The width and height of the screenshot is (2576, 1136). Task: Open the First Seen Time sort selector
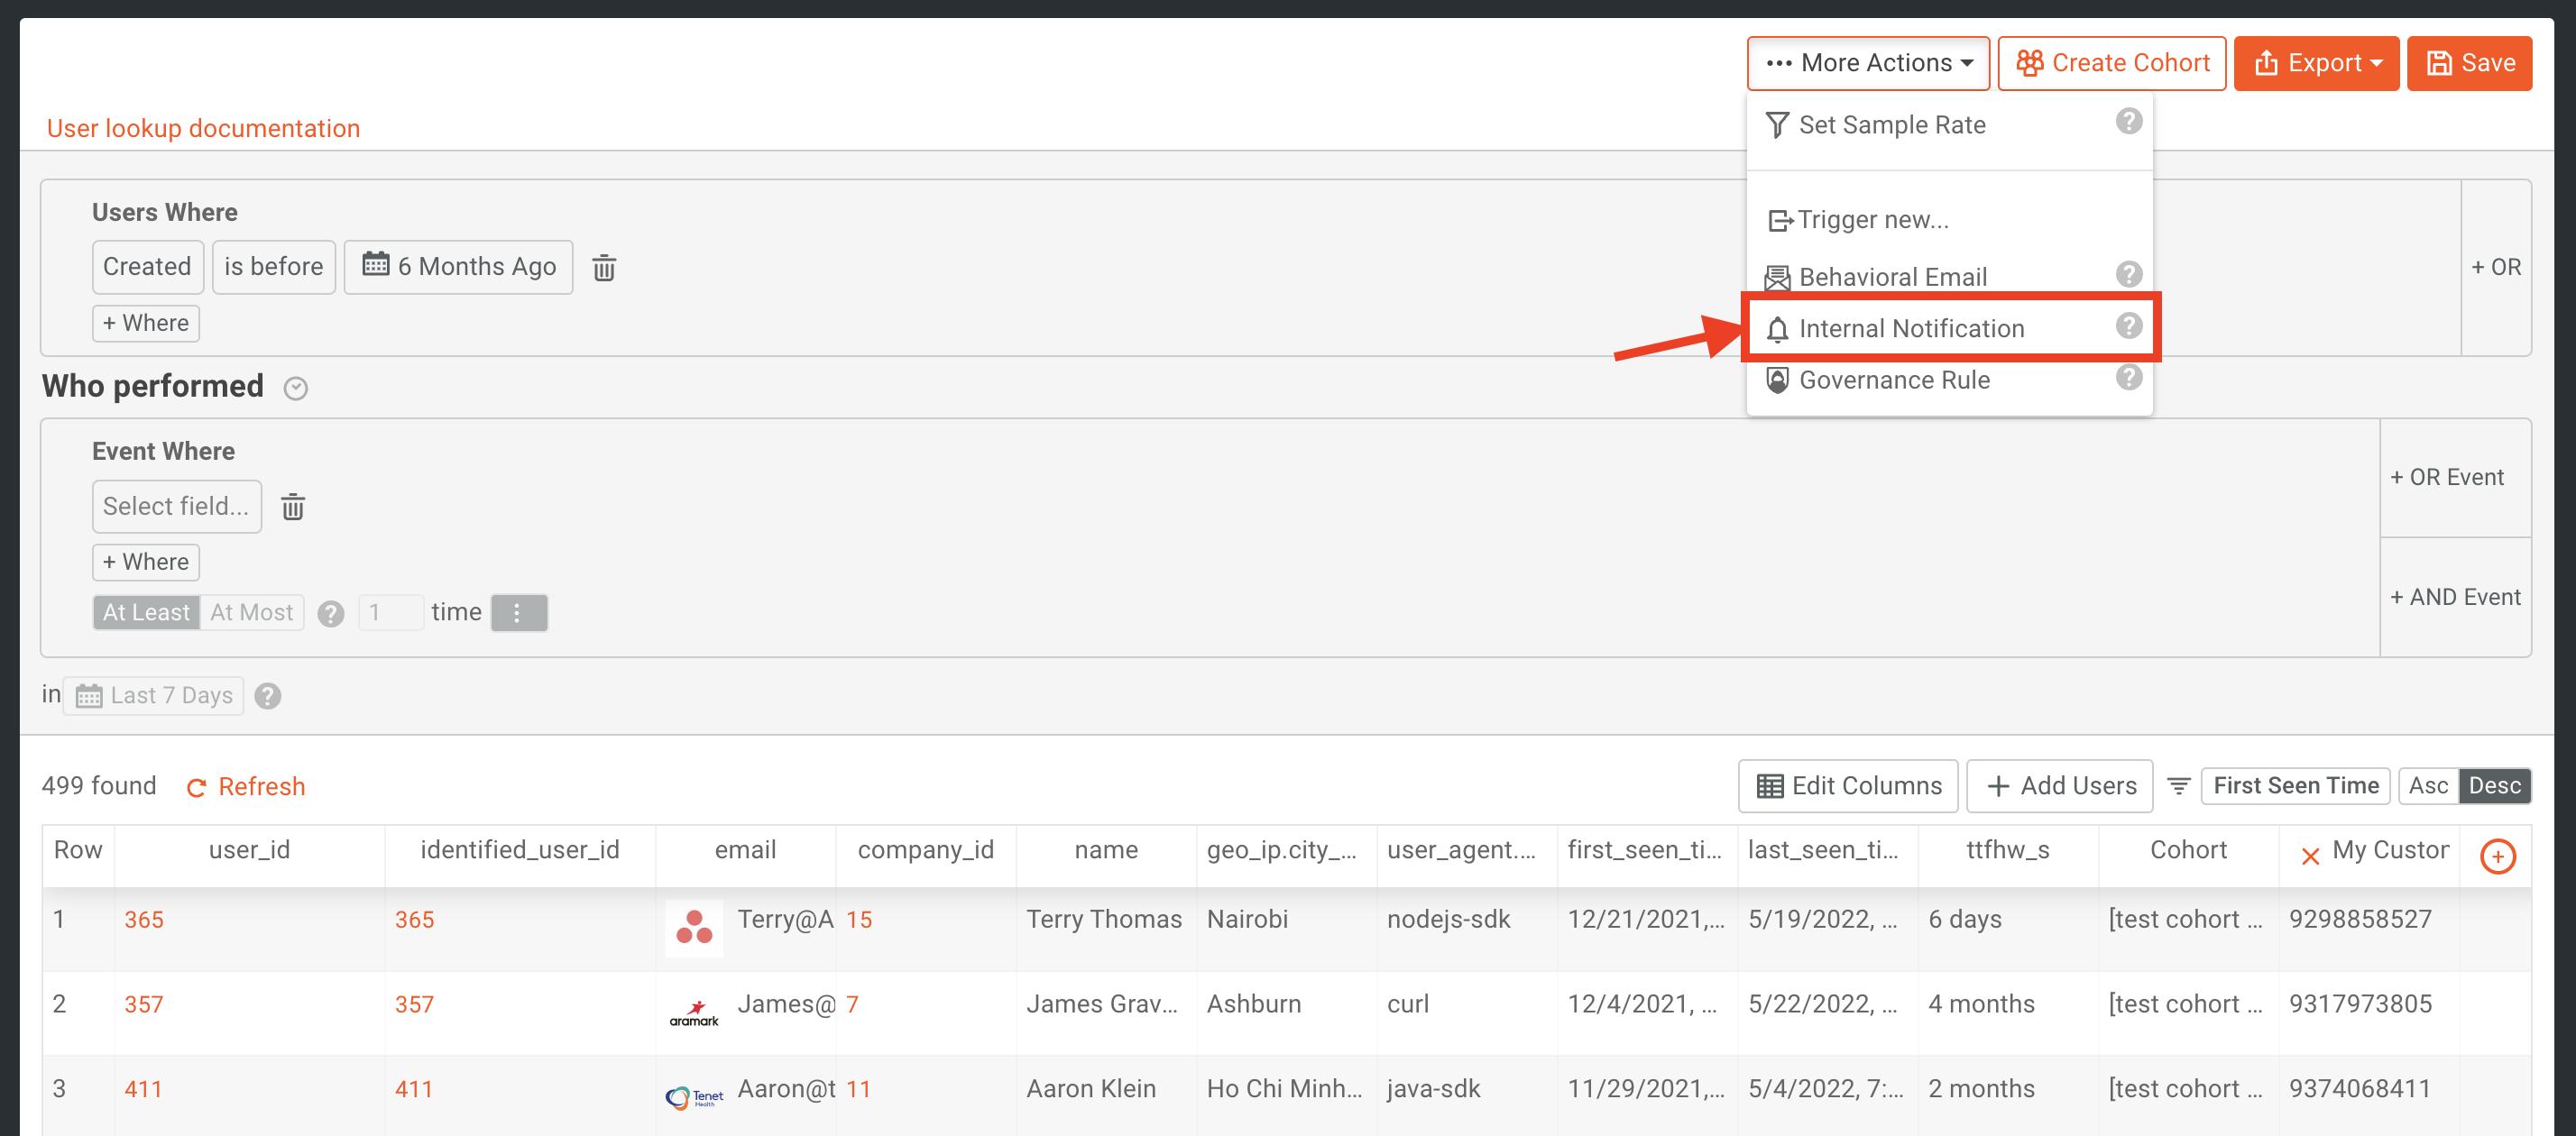2295,786
